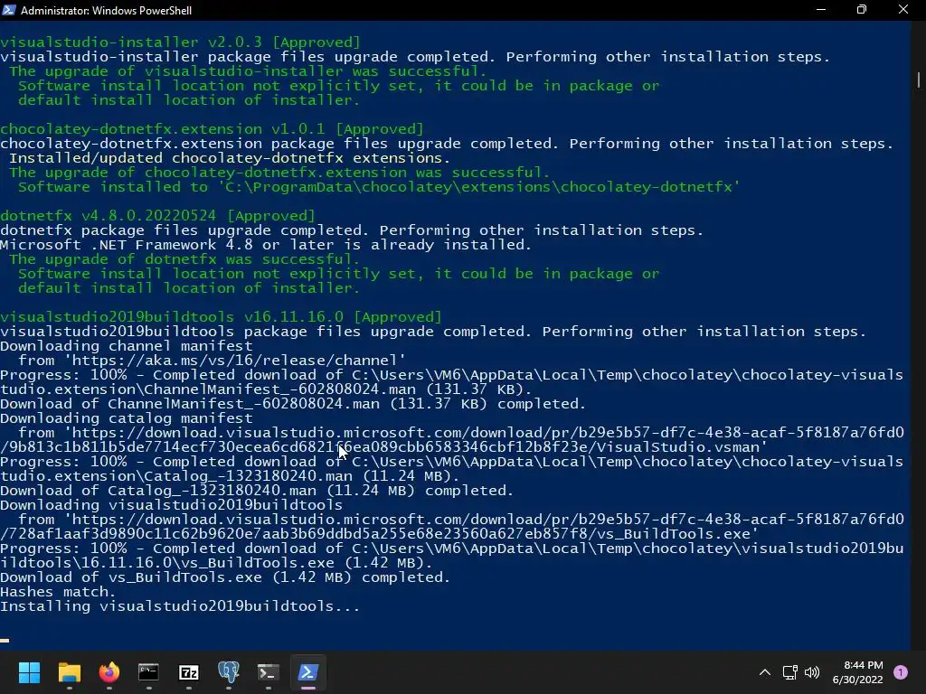Open the Command Prompt taskbar icon
Viewport: 926px width, 694px height.
(x=148, y=672)
